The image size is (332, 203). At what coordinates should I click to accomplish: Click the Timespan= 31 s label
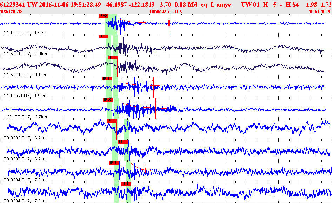(x=166, y=12)
